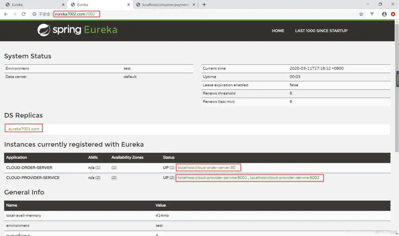This screenshot has width=399, height=236.
Task: Click the browser forward arrow
Action: click(15, 14)
